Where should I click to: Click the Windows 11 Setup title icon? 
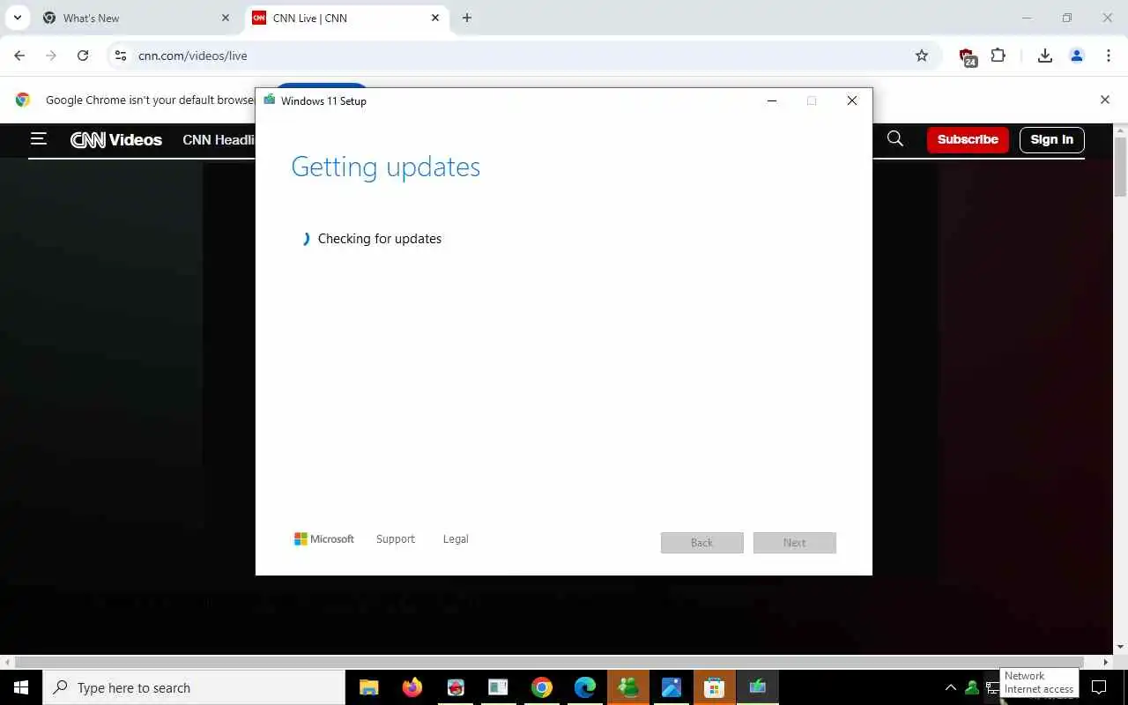coord(270,100)
